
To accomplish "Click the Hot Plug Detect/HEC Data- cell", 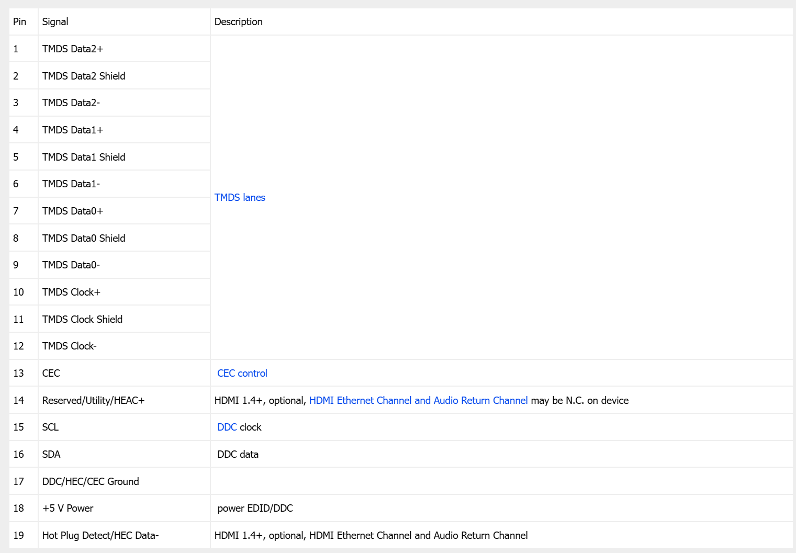I will [100, 535].
